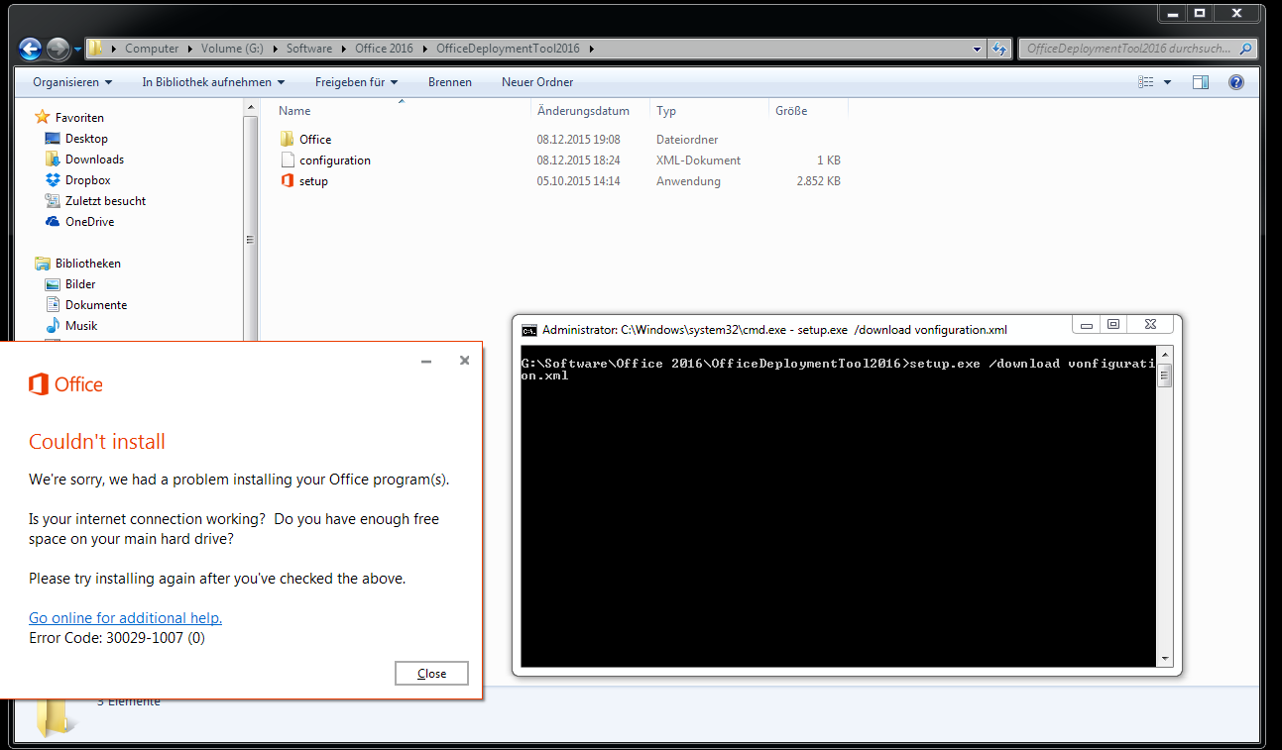Go to Volume (G:) in the breadcrumb
The width and height of the screenshot is (1282, 750).
(x=233, y=49)
